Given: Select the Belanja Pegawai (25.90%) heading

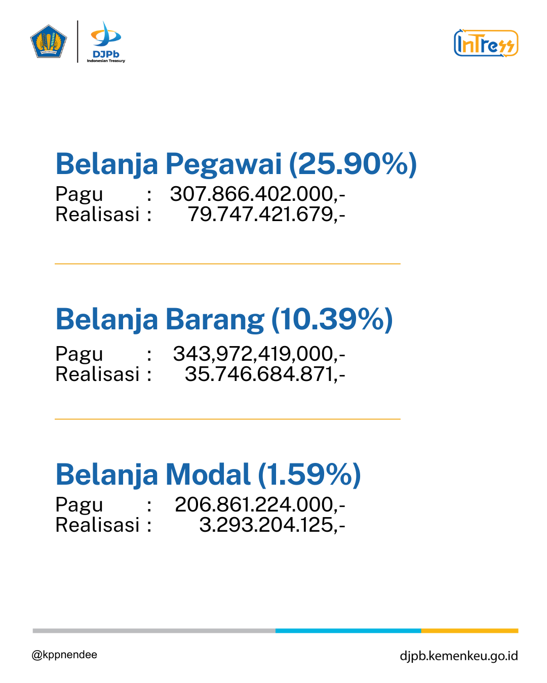Looking at the screenshot, I should [236, 164].
